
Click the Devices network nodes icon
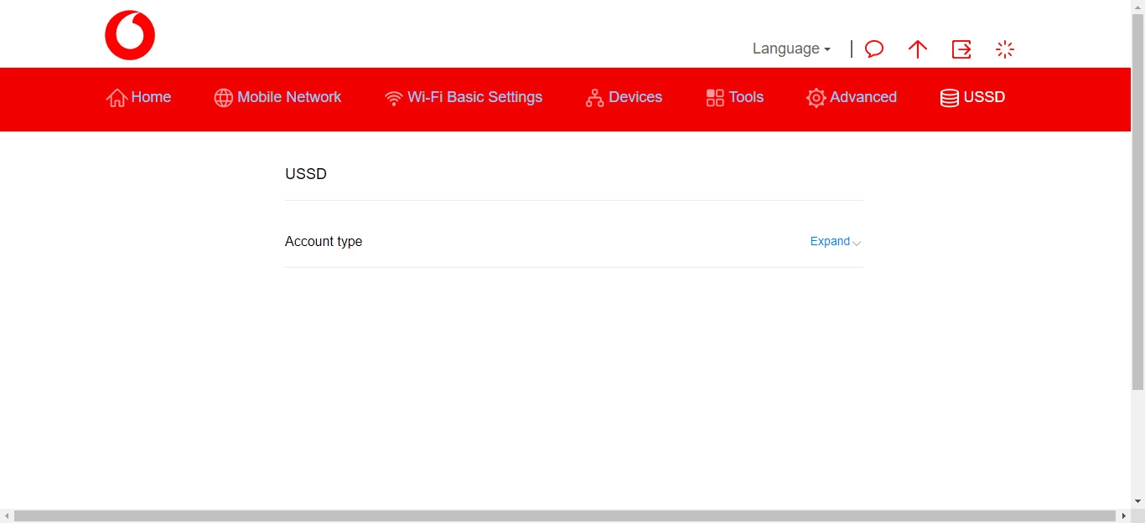click(595, 97)
